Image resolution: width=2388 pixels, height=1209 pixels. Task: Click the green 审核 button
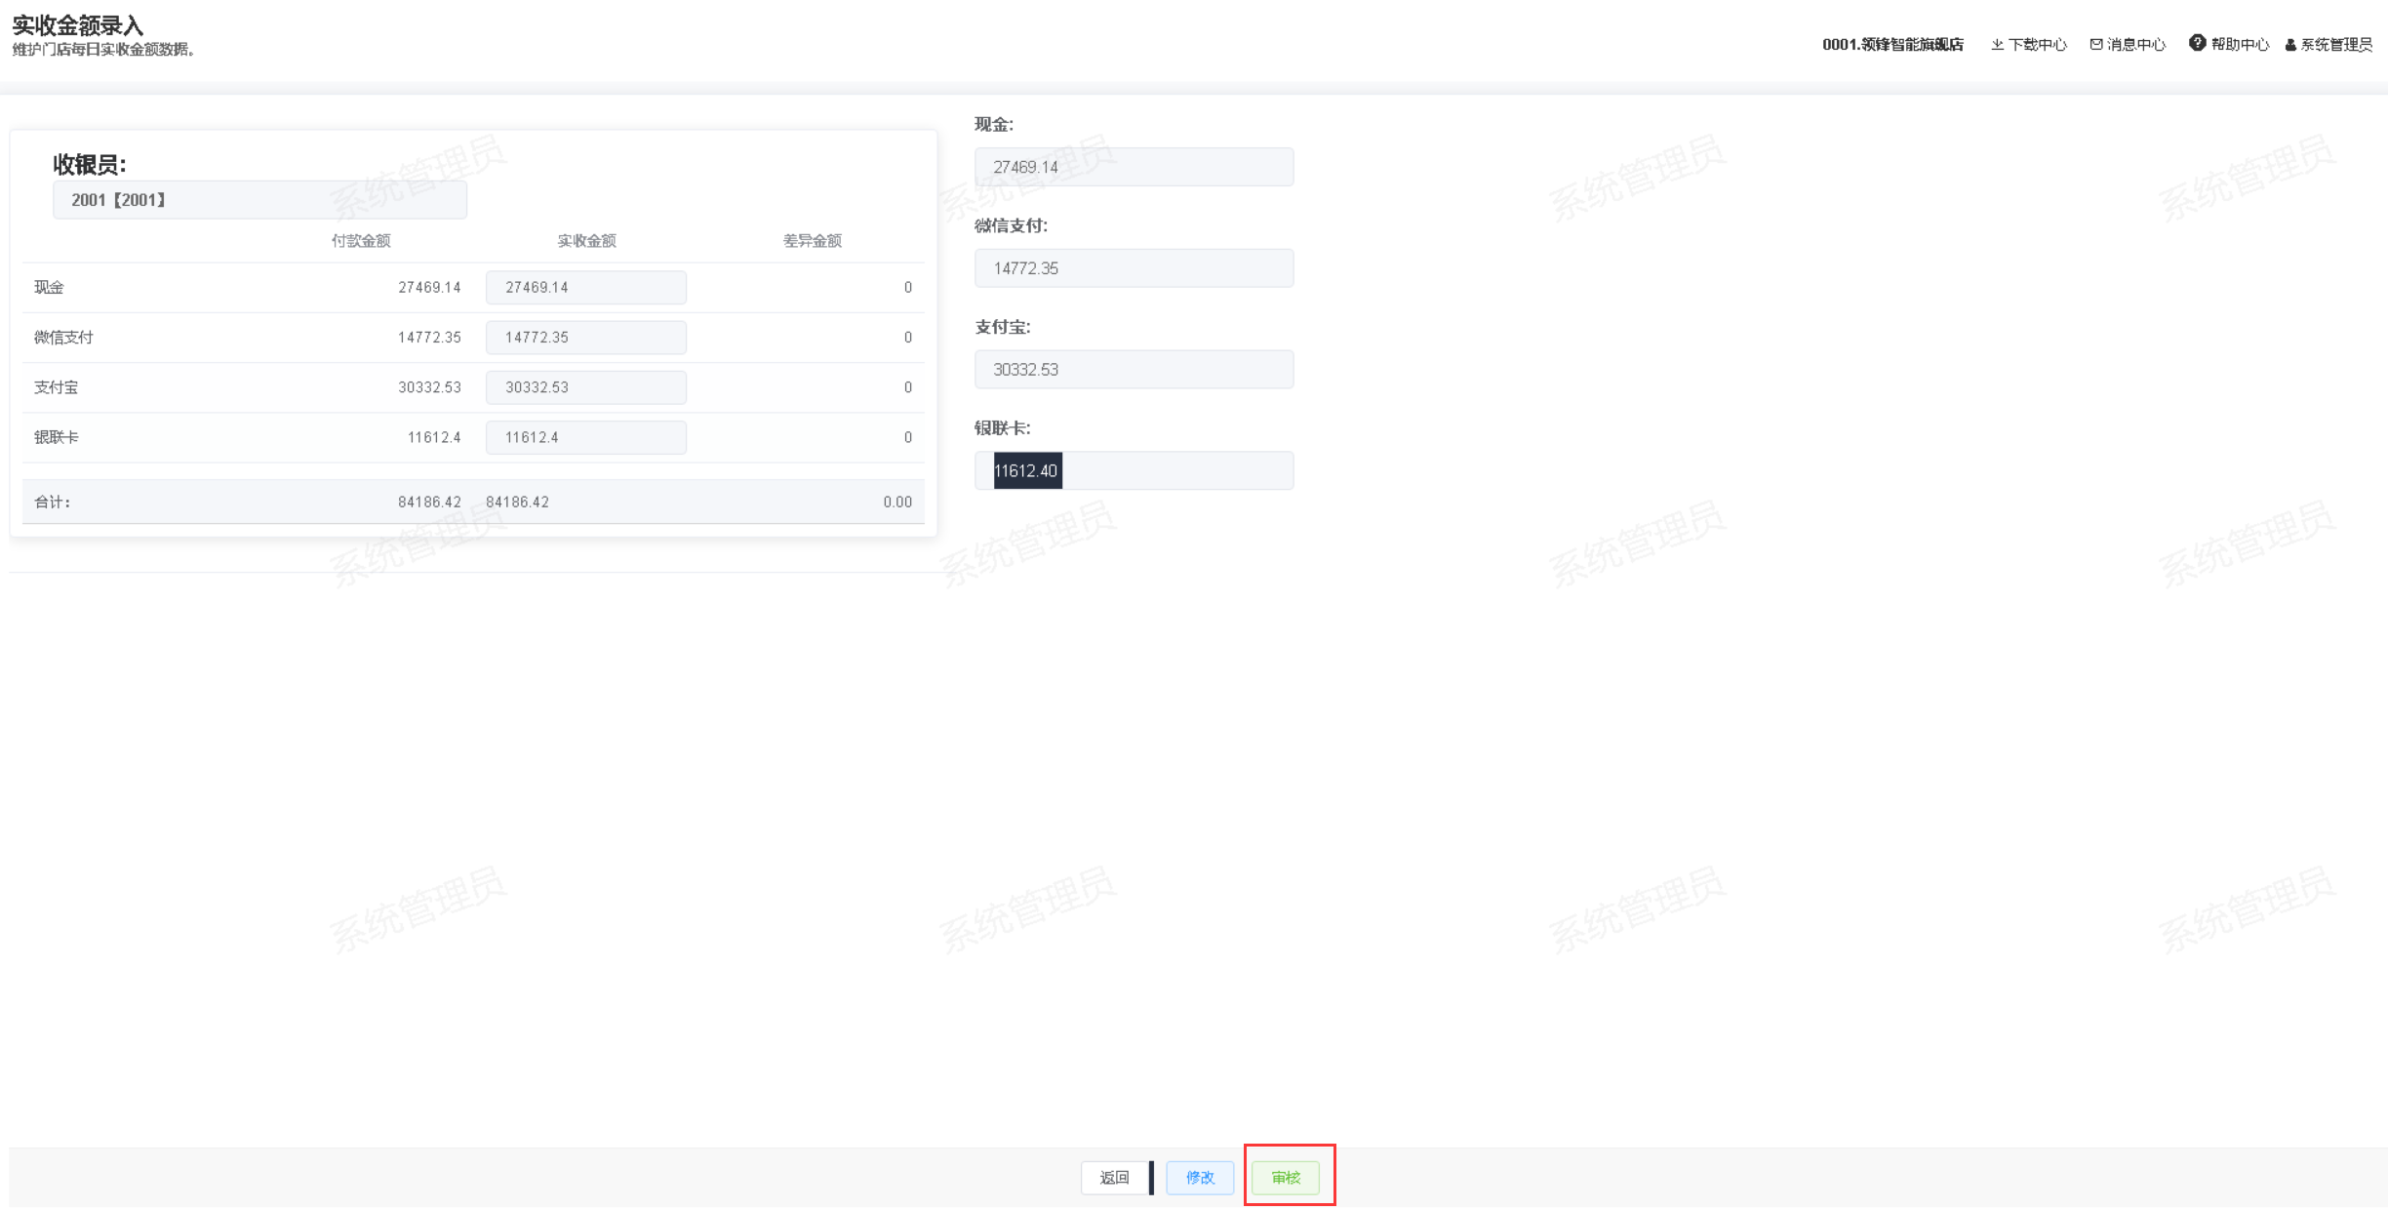[1286, 1178]
